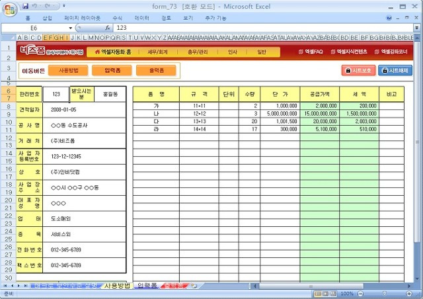Select the 공급가액 cell 20,030,000
423x299 pixels.
click(320, 122)
